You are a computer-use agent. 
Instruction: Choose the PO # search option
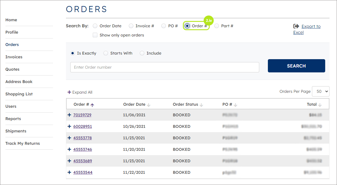click(x=164, y=26)
